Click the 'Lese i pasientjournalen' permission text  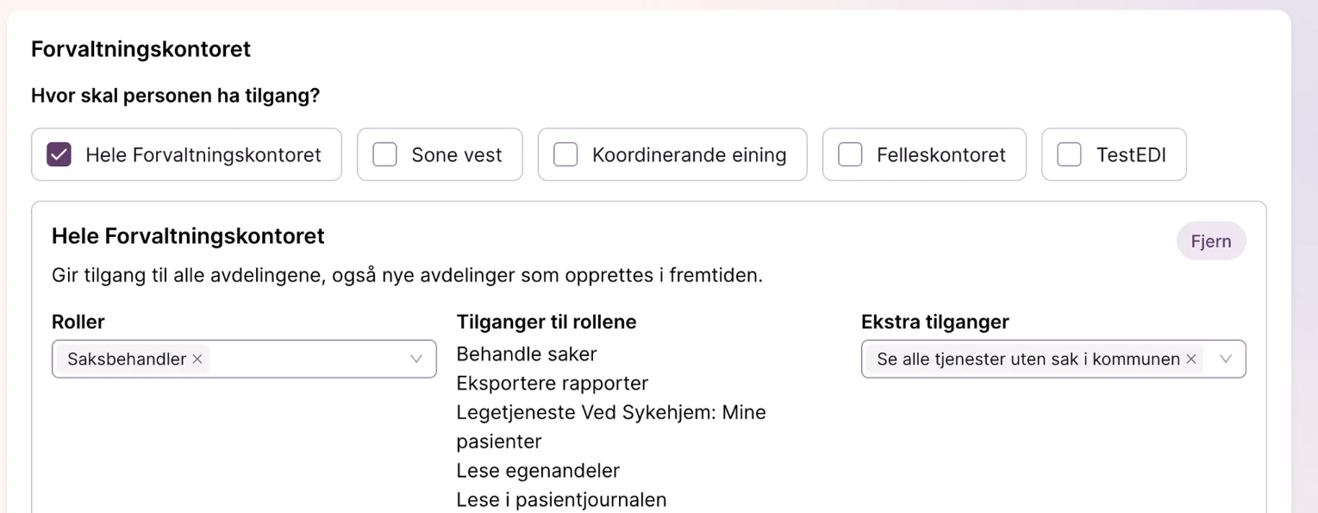[561, 499]
